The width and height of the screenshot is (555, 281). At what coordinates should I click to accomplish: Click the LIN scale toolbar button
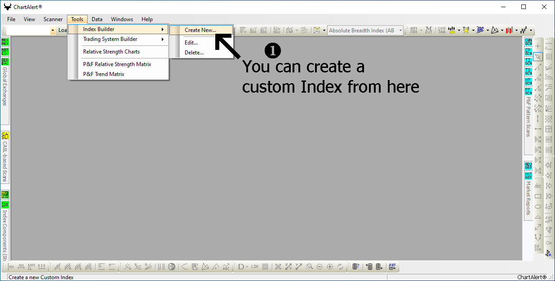[255, 267]
